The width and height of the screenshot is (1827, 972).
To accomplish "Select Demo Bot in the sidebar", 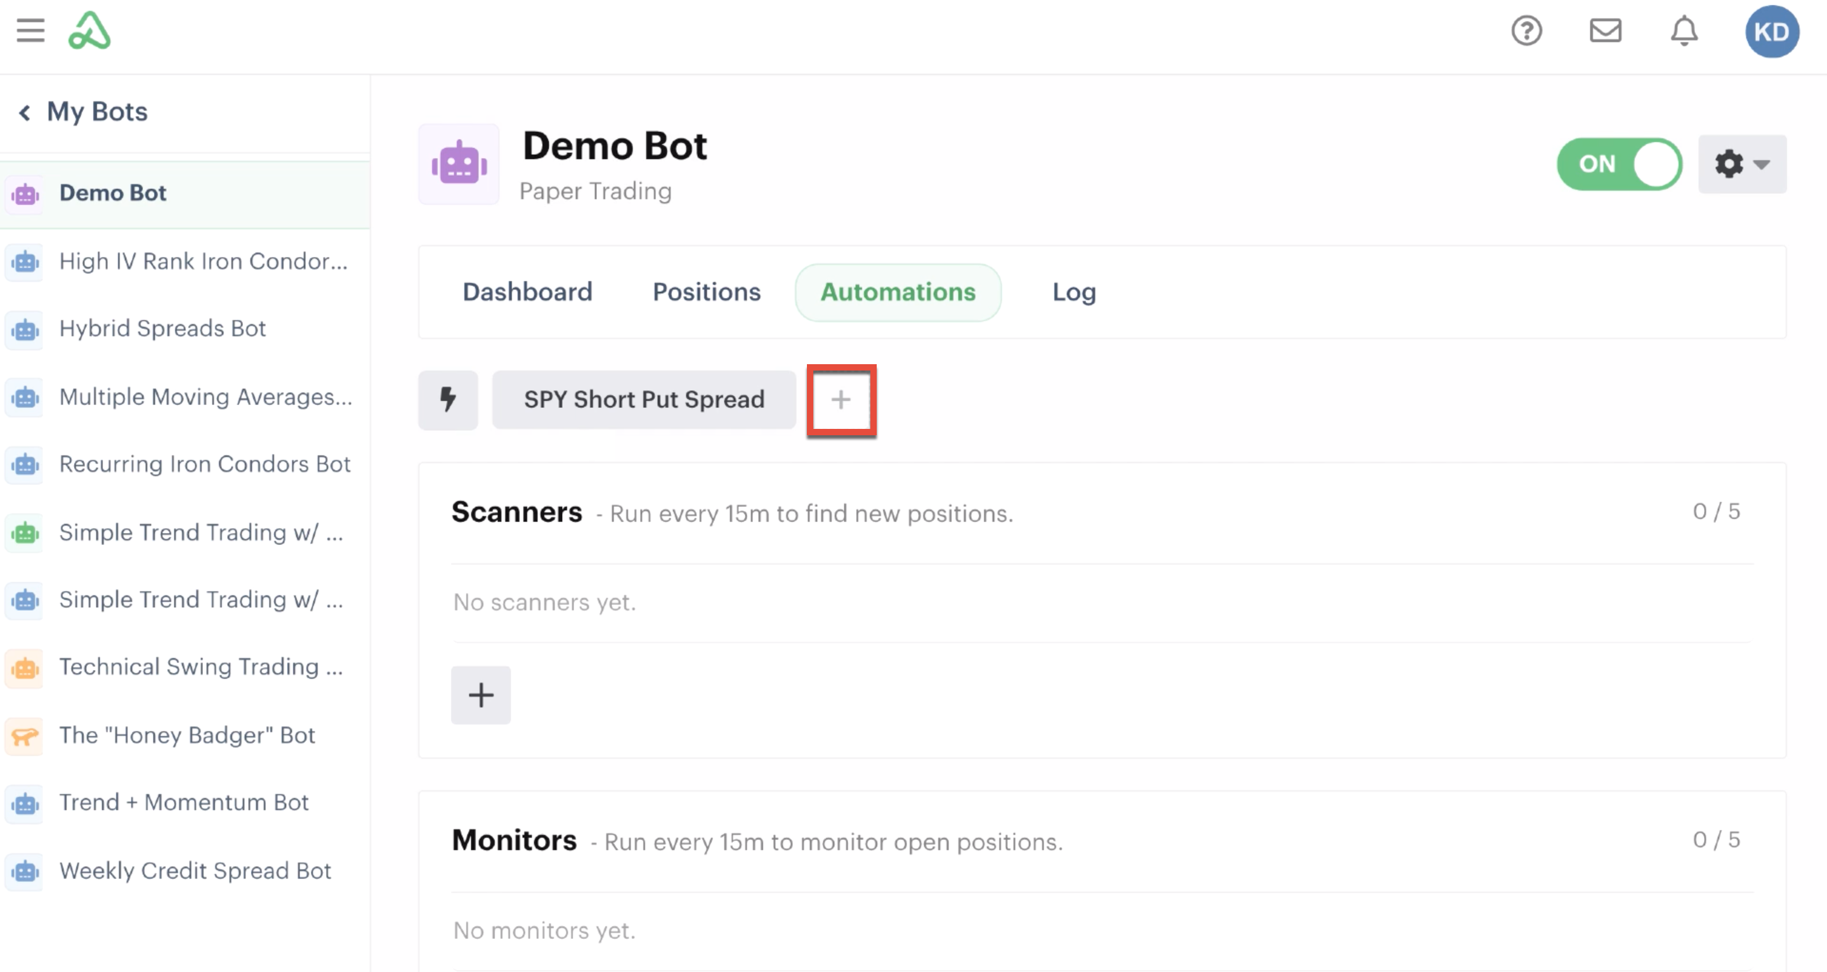I will coord(185,194).
